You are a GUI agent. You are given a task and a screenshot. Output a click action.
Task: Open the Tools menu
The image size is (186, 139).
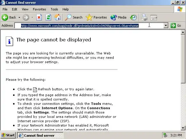54,9
